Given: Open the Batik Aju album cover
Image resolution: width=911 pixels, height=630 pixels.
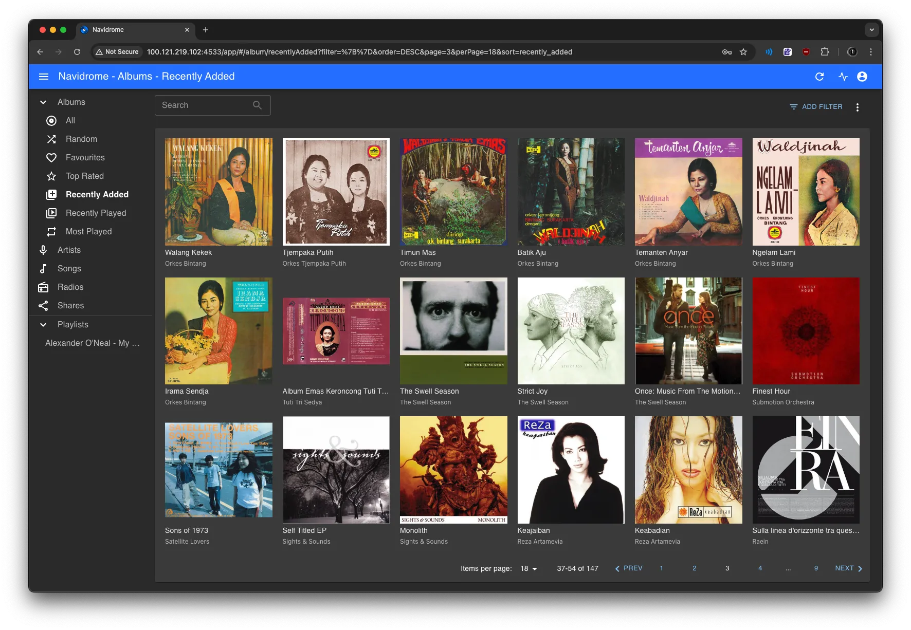Looking at the screenshot, I should [571, 192].
